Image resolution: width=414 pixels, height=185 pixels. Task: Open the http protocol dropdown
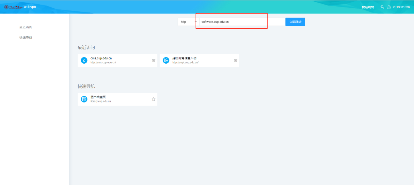coord(188,22)
